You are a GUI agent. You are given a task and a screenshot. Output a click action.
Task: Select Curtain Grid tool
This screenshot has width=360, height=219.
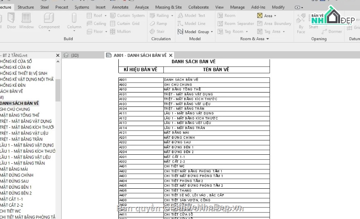[x=125, y=23]
